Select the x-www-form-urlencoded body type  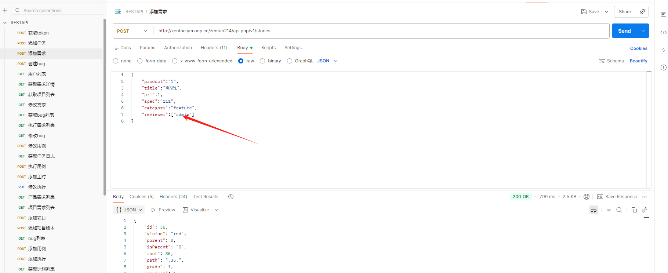pos(175,61)
